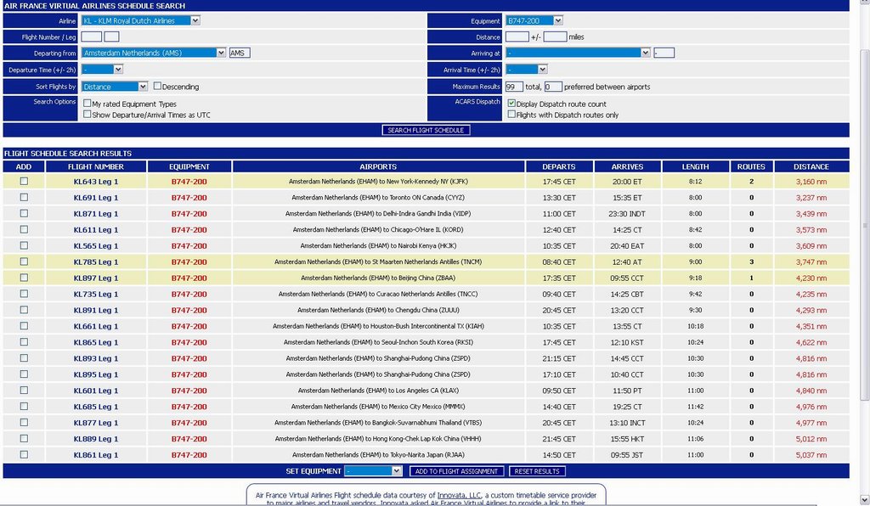
Task: Tick the Add checkbox for KL643
Action: pyautogui.click(x=24, y=181)
